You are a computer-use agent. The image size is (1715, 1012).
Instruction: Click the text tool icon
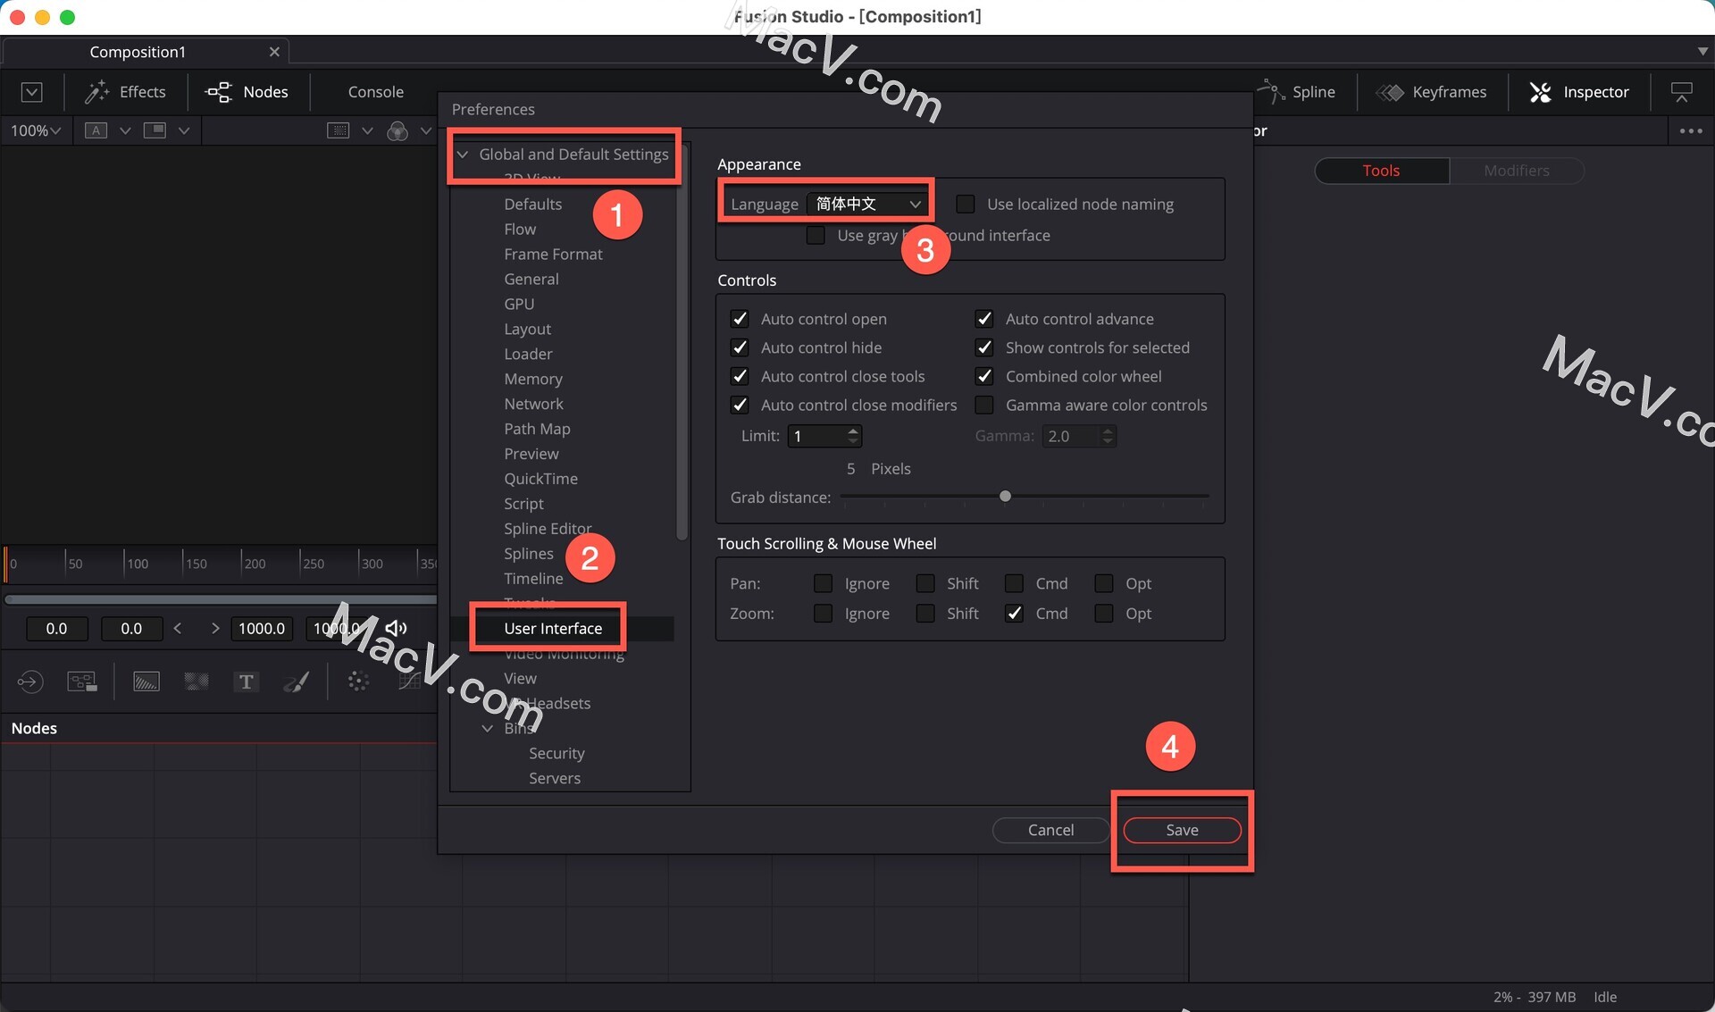245,681
